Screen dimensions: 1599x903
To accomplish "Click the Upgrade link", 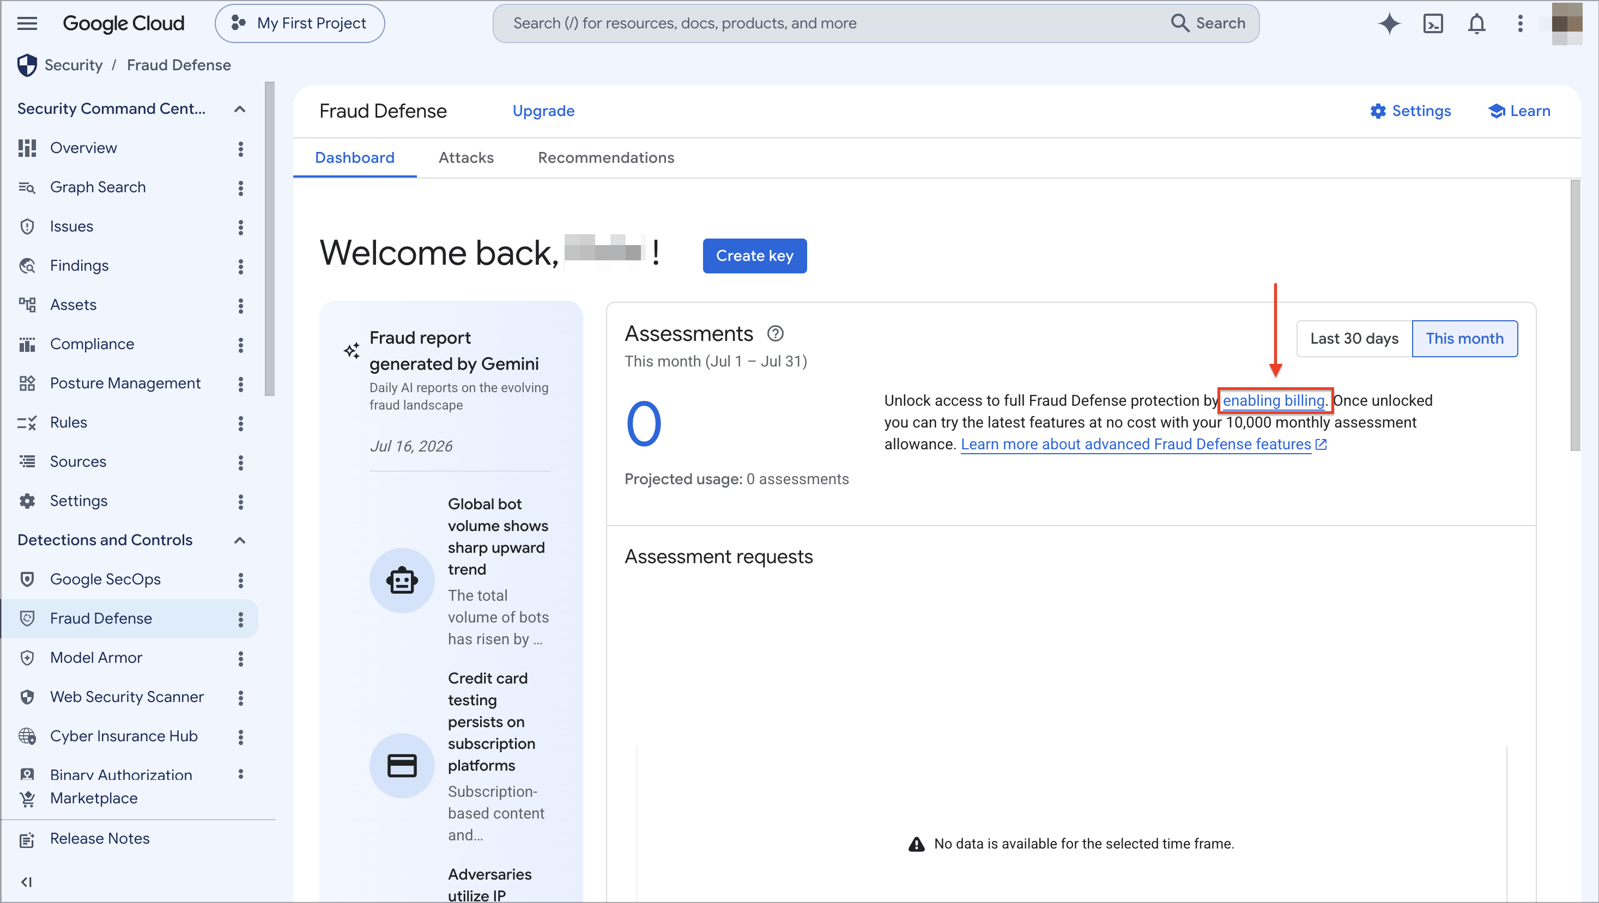I will pos(543,111).
